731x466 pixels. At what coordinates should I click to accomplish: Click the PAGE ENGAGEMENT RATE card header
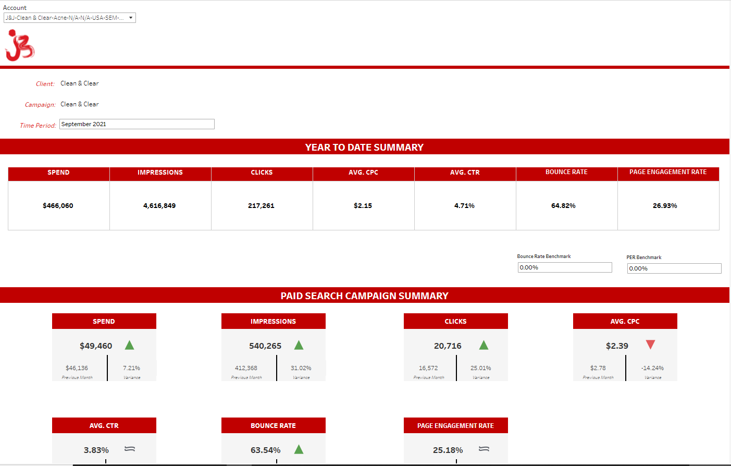pyautogui.click(x=456, y=425)
